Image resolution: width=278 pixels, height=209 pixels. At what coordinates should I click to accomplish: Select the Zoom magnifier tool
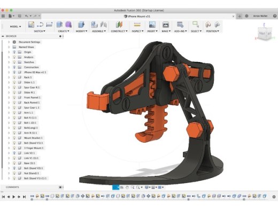[133, 187]
